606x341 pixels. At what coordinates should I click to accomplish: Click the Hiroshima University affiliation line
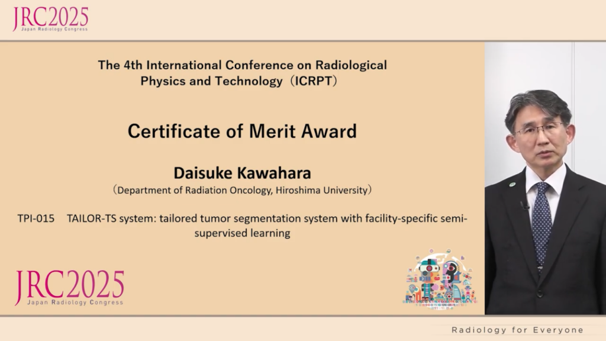click(242, 190)
